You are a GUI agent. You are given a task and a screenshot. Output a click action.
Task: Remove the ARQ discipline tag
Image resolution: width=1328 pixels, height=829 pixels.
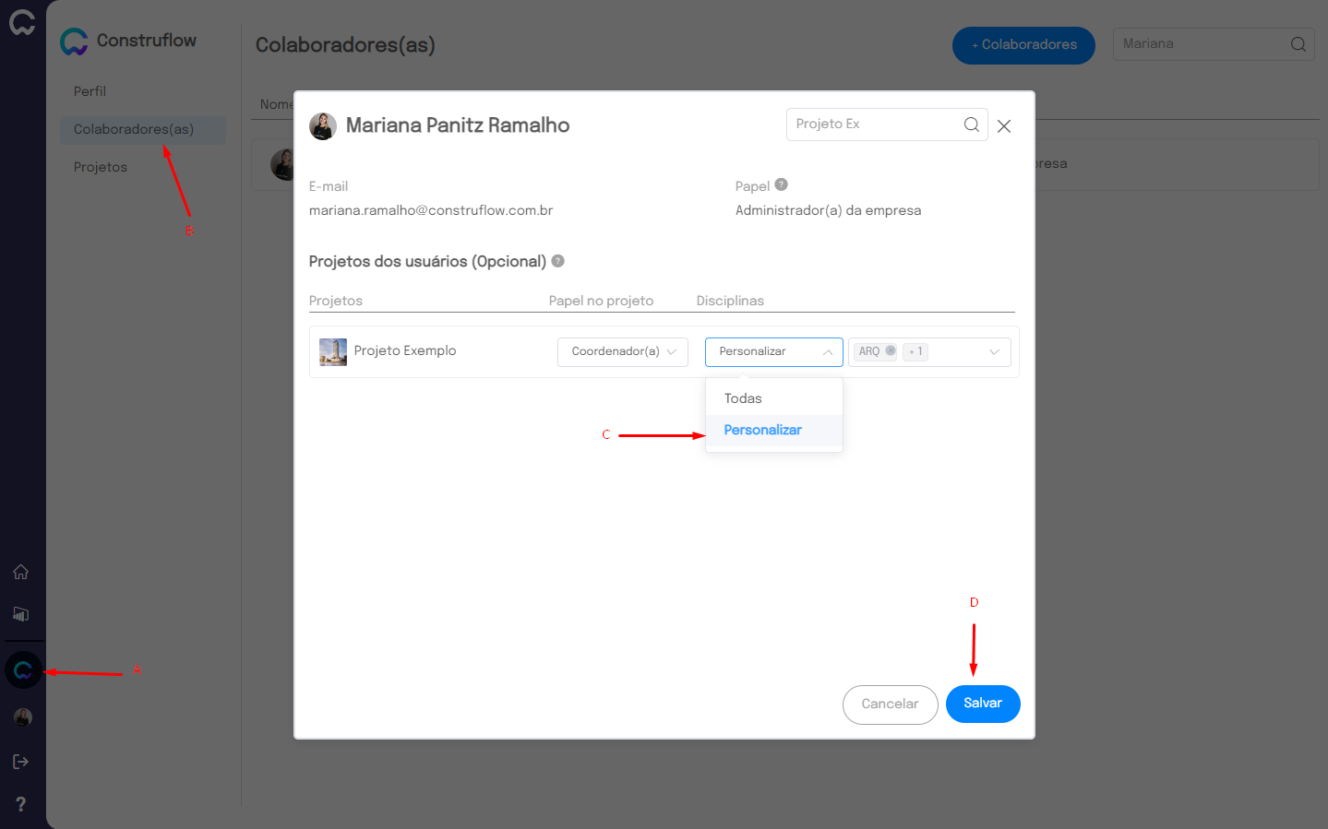coord(890,351)
